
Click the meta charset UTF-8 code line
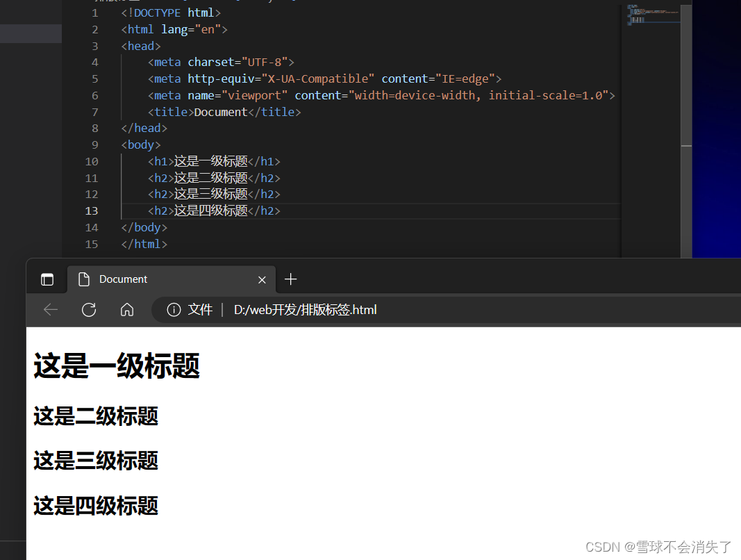[x=221, y=63]
